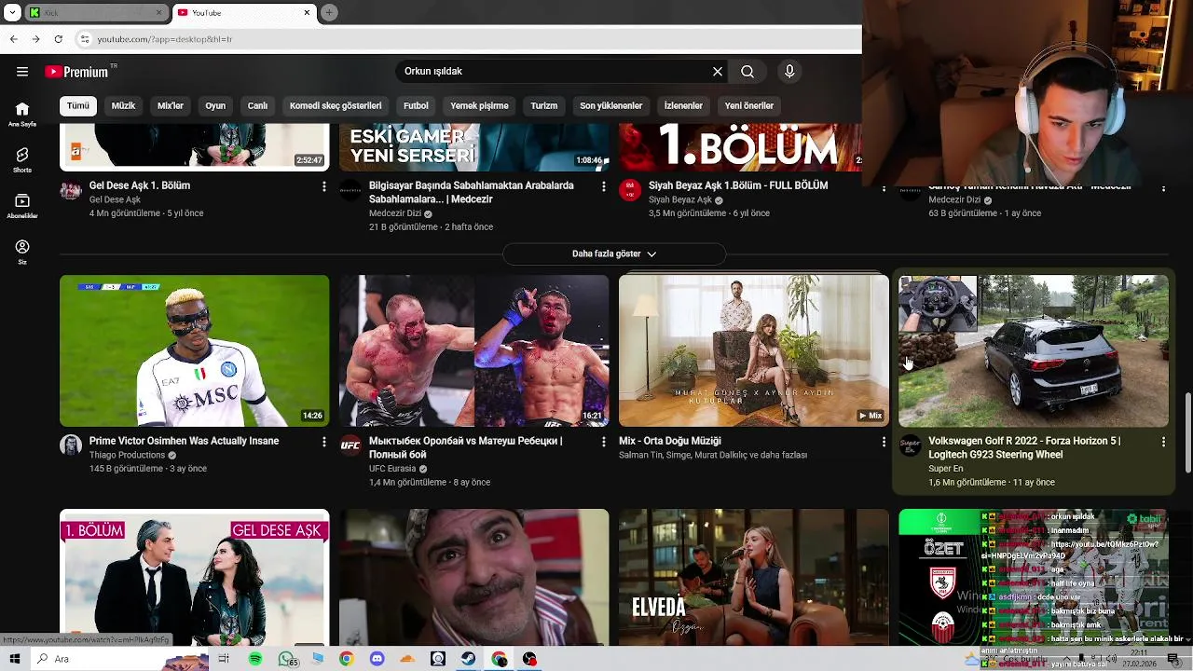Open the Thiago Productions channel link
Screen dimensions: 1193x671
click(x=127, y=455)
